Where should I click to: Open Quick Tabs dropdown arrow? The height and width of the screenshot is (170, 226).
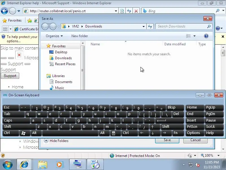(10, 29)
